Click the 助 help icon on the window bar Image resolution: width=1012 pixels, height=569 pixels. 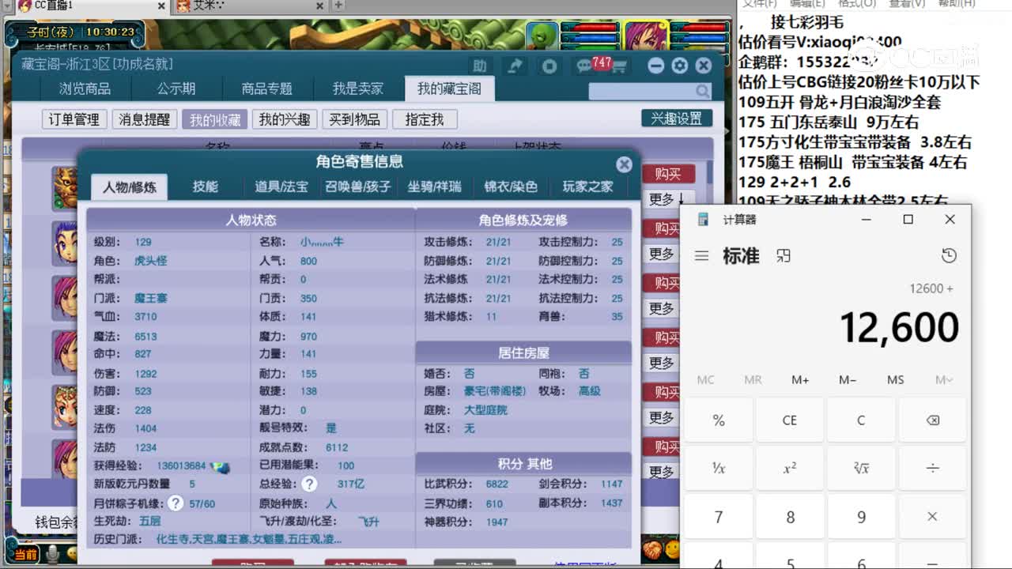point(481,66)
